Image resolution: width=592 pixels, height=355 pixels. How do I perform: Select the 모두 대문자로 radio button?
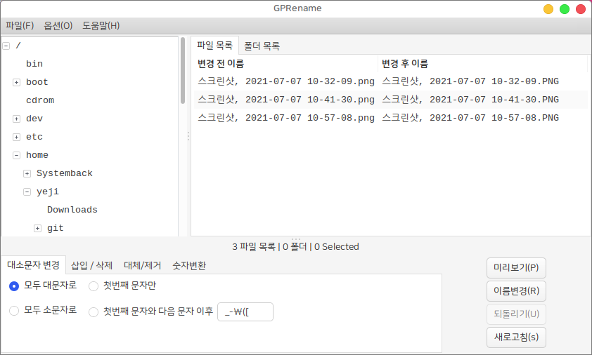coord(14,286)
